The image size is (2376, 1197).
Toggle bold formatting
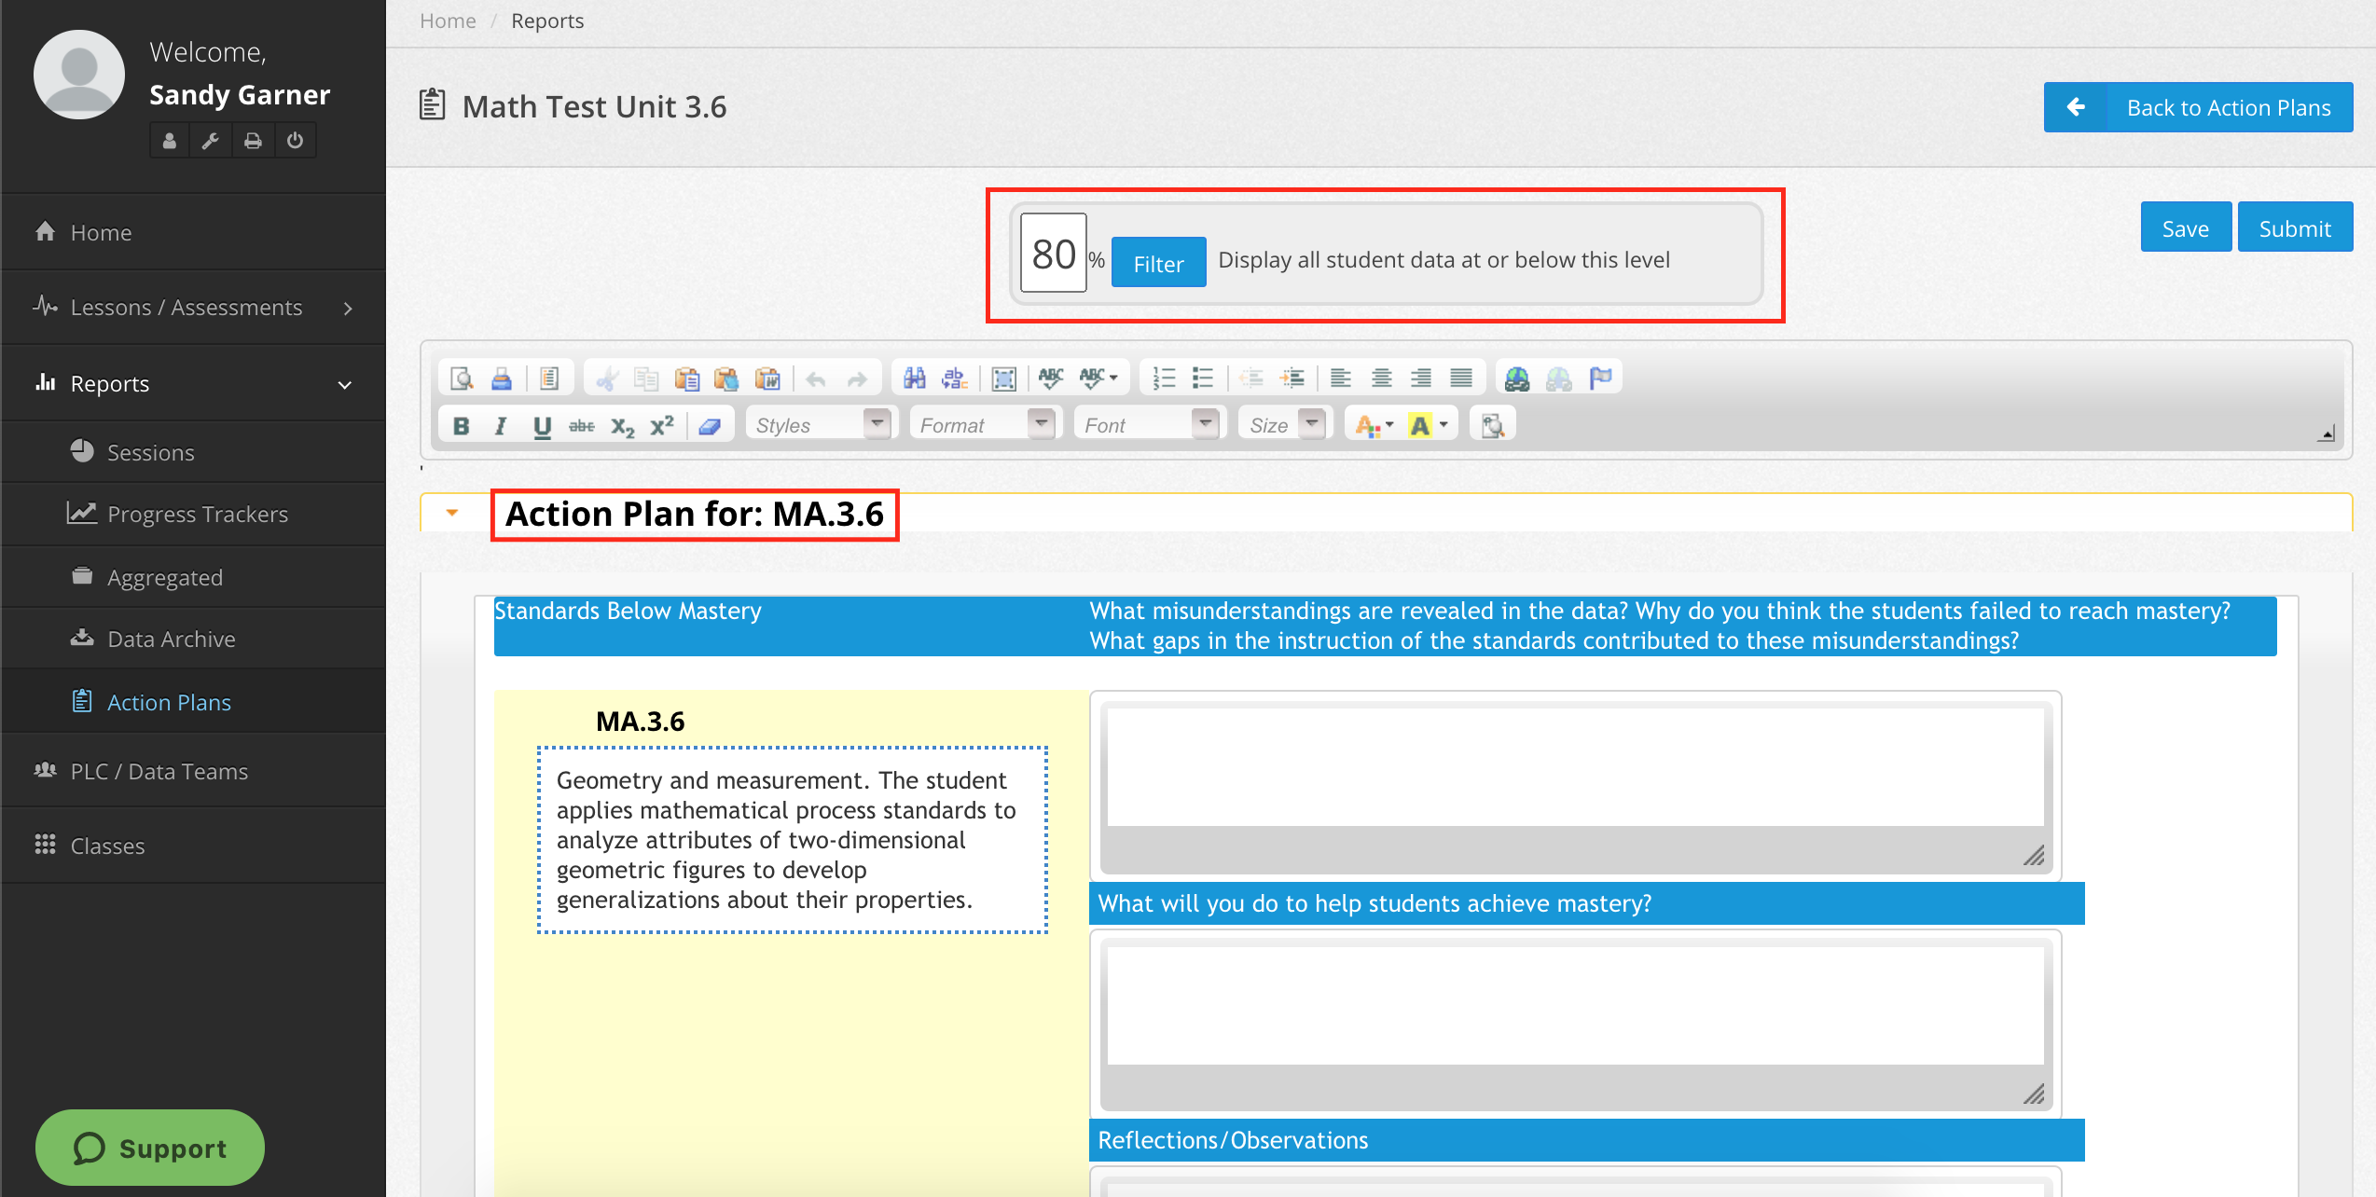461,426
